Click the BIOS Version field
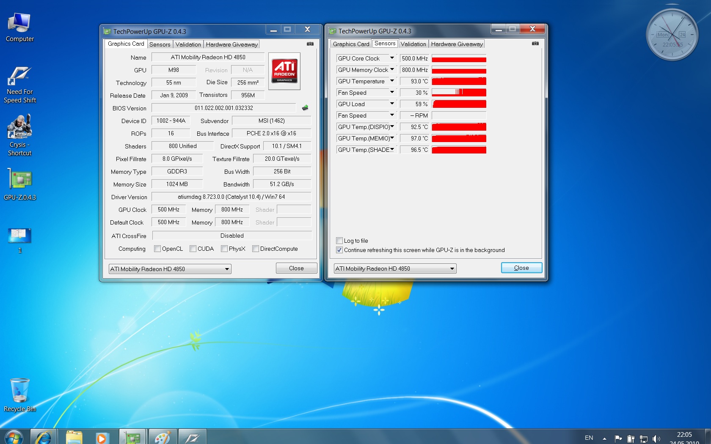711x444 pixels. tap(223, 108)
